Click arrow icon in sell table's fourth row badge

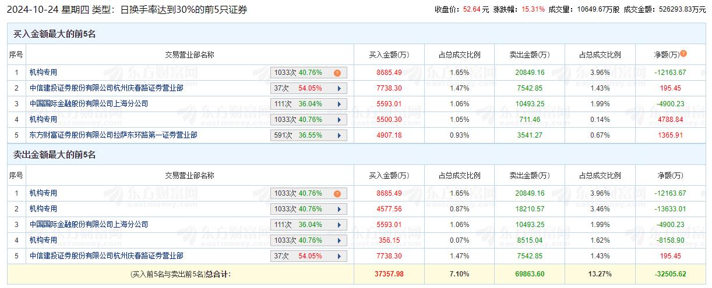point(339,241)
